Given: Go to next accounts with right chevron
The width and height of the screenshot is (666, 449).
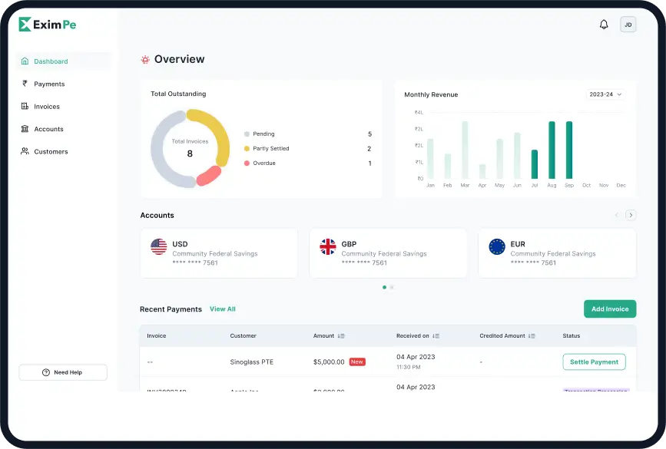Looking at the screenshot, I should (631, 215).
